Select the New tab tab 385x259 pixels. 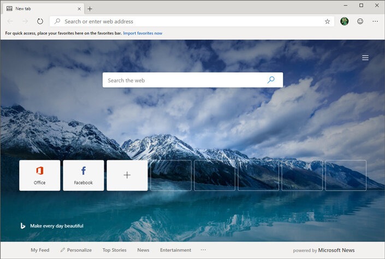click(43, 9)
